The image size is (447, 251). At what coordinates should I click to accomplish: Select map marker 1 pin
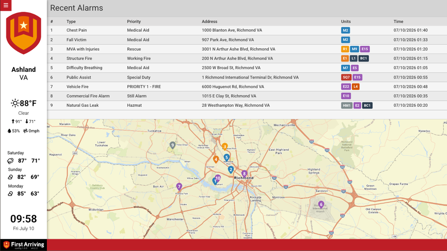[215, 181]
